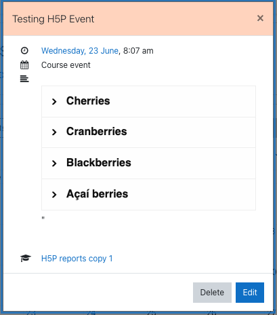The image size is (277, 315).
Task: Edit the Testing H5P Event
Action: click(x=250, y=293)
